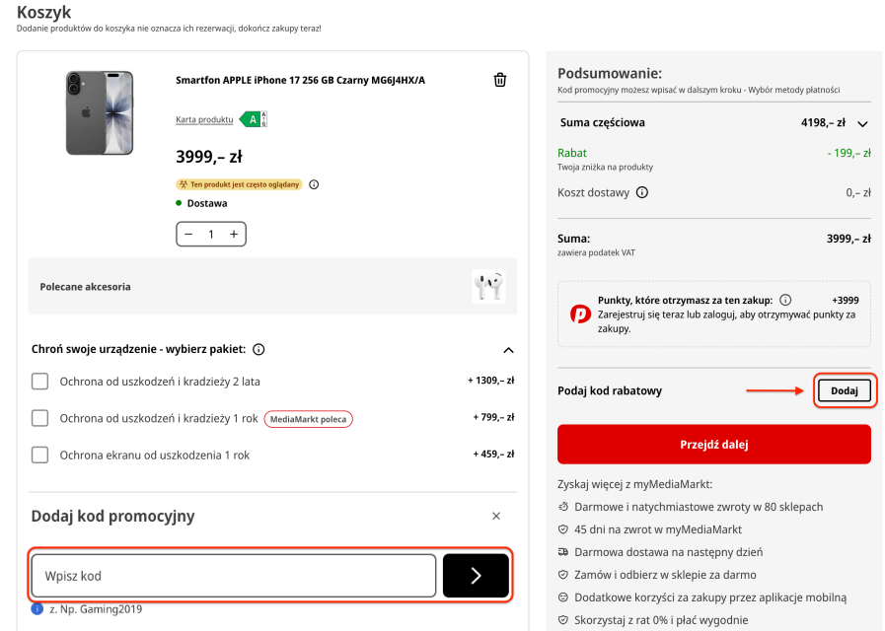Increase quantity with plus button
Viewport: 885px width, 631px height.
(234, 234)
